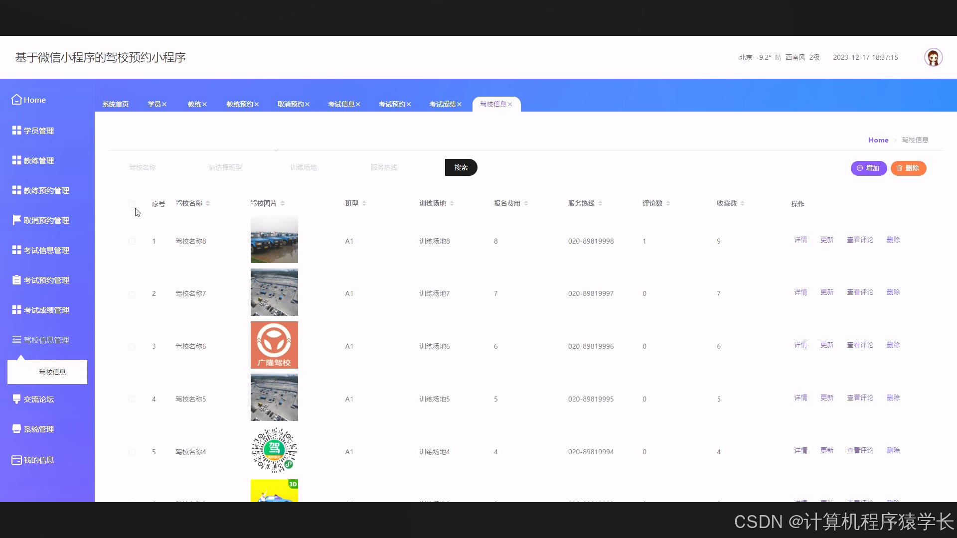
Task: Open the 广隆驾校 thumbnail image
Action: pyautogui.click(x=274, y=345)
